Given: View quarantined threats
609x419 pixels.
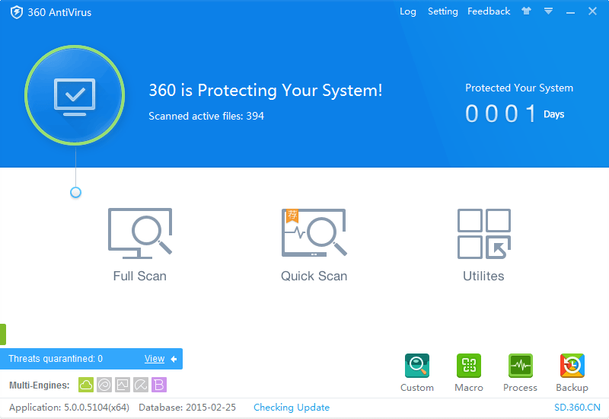Looking at the screenshot, I should coord(155,358).
